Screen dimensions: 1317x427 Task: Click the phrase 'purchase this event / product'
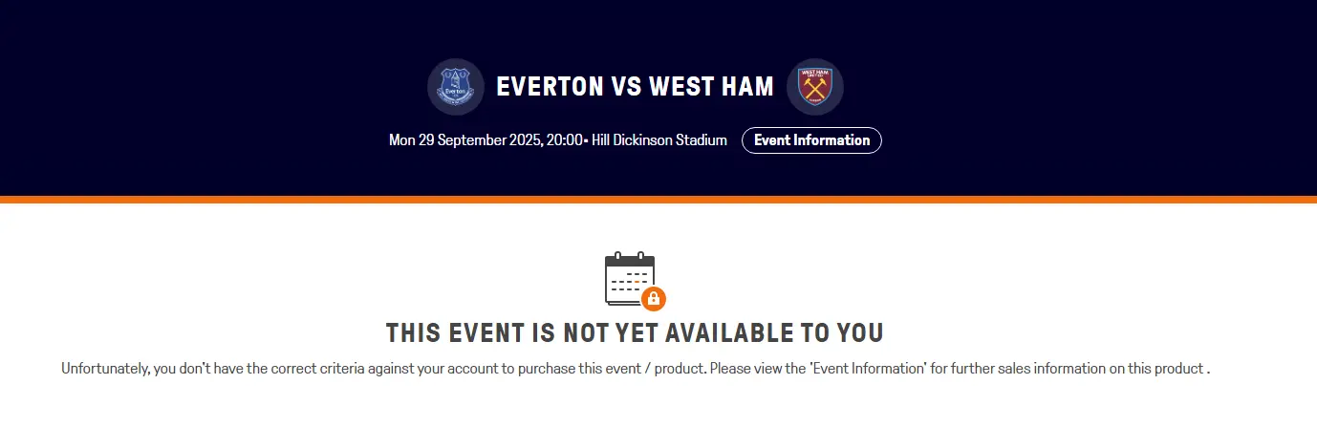pos(609,368)
